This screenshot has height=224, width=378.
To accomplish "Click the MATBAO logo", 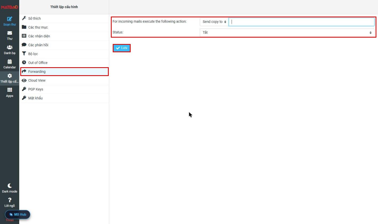I will point(9,7).
